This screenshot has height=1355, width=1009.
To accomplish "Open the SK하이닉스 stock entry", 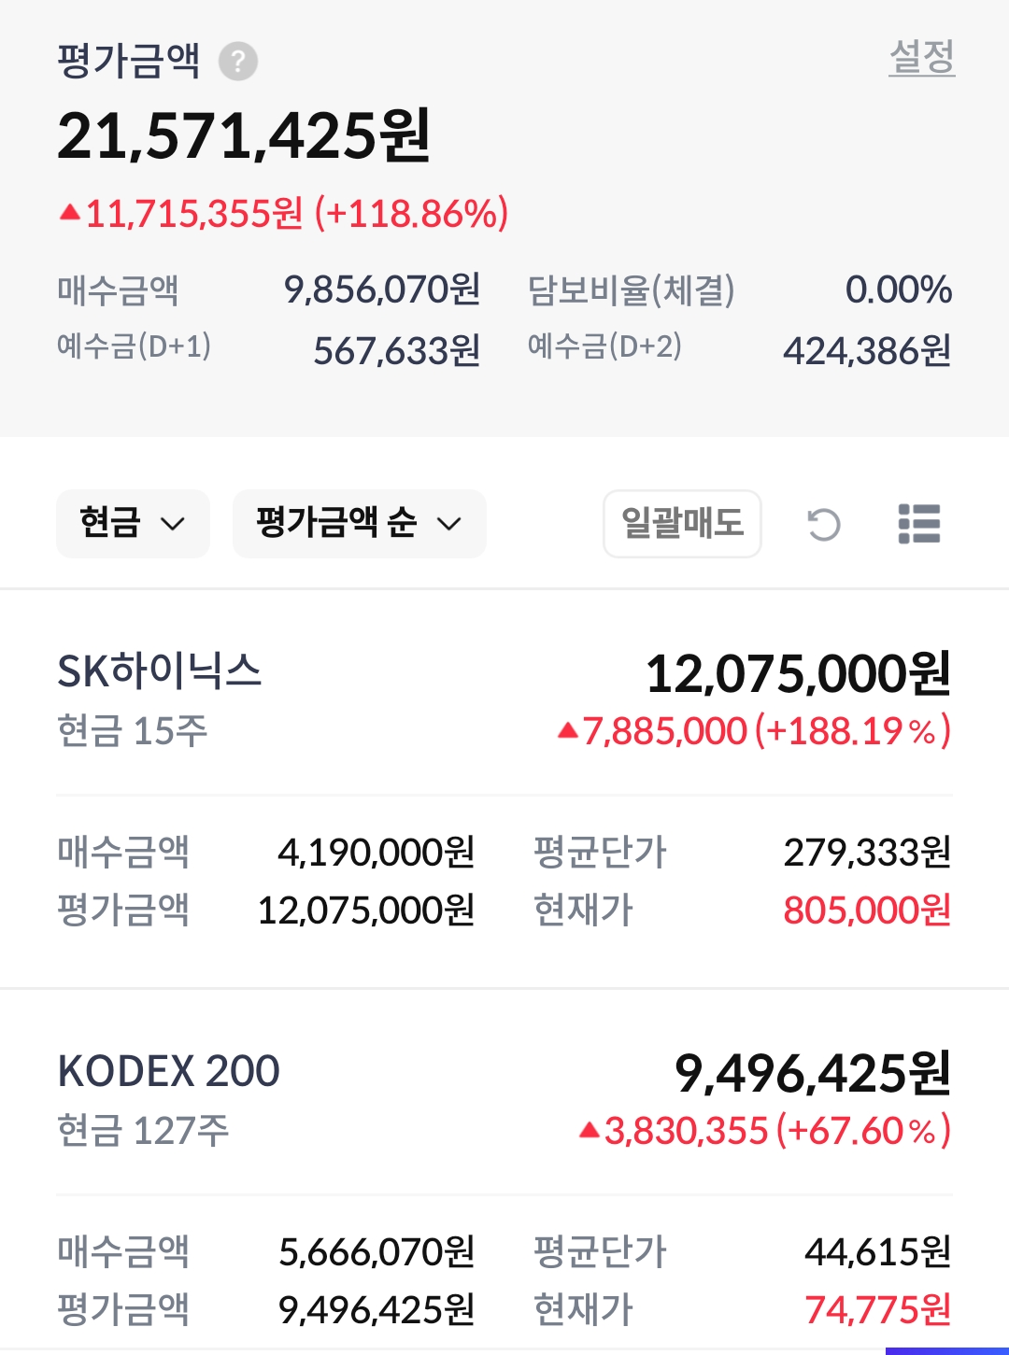I will pos(160,671).
